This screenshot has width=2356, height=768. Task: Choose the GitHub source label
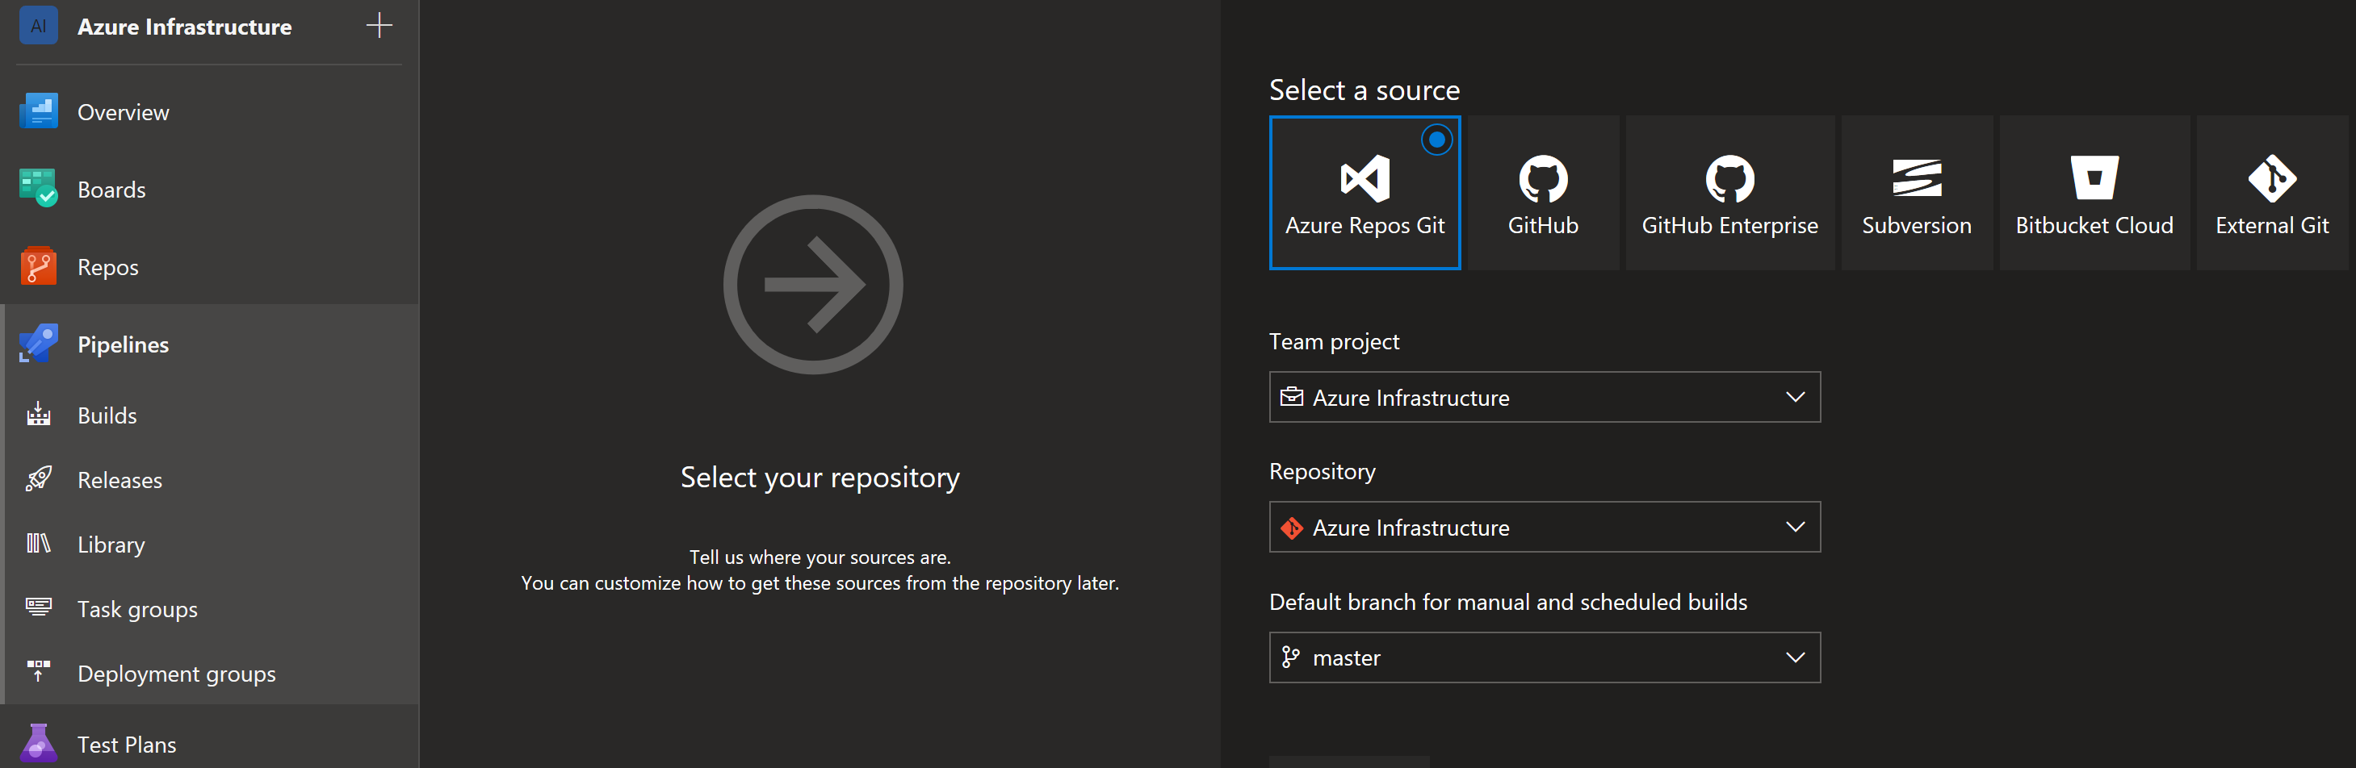tap(1543, 225)
